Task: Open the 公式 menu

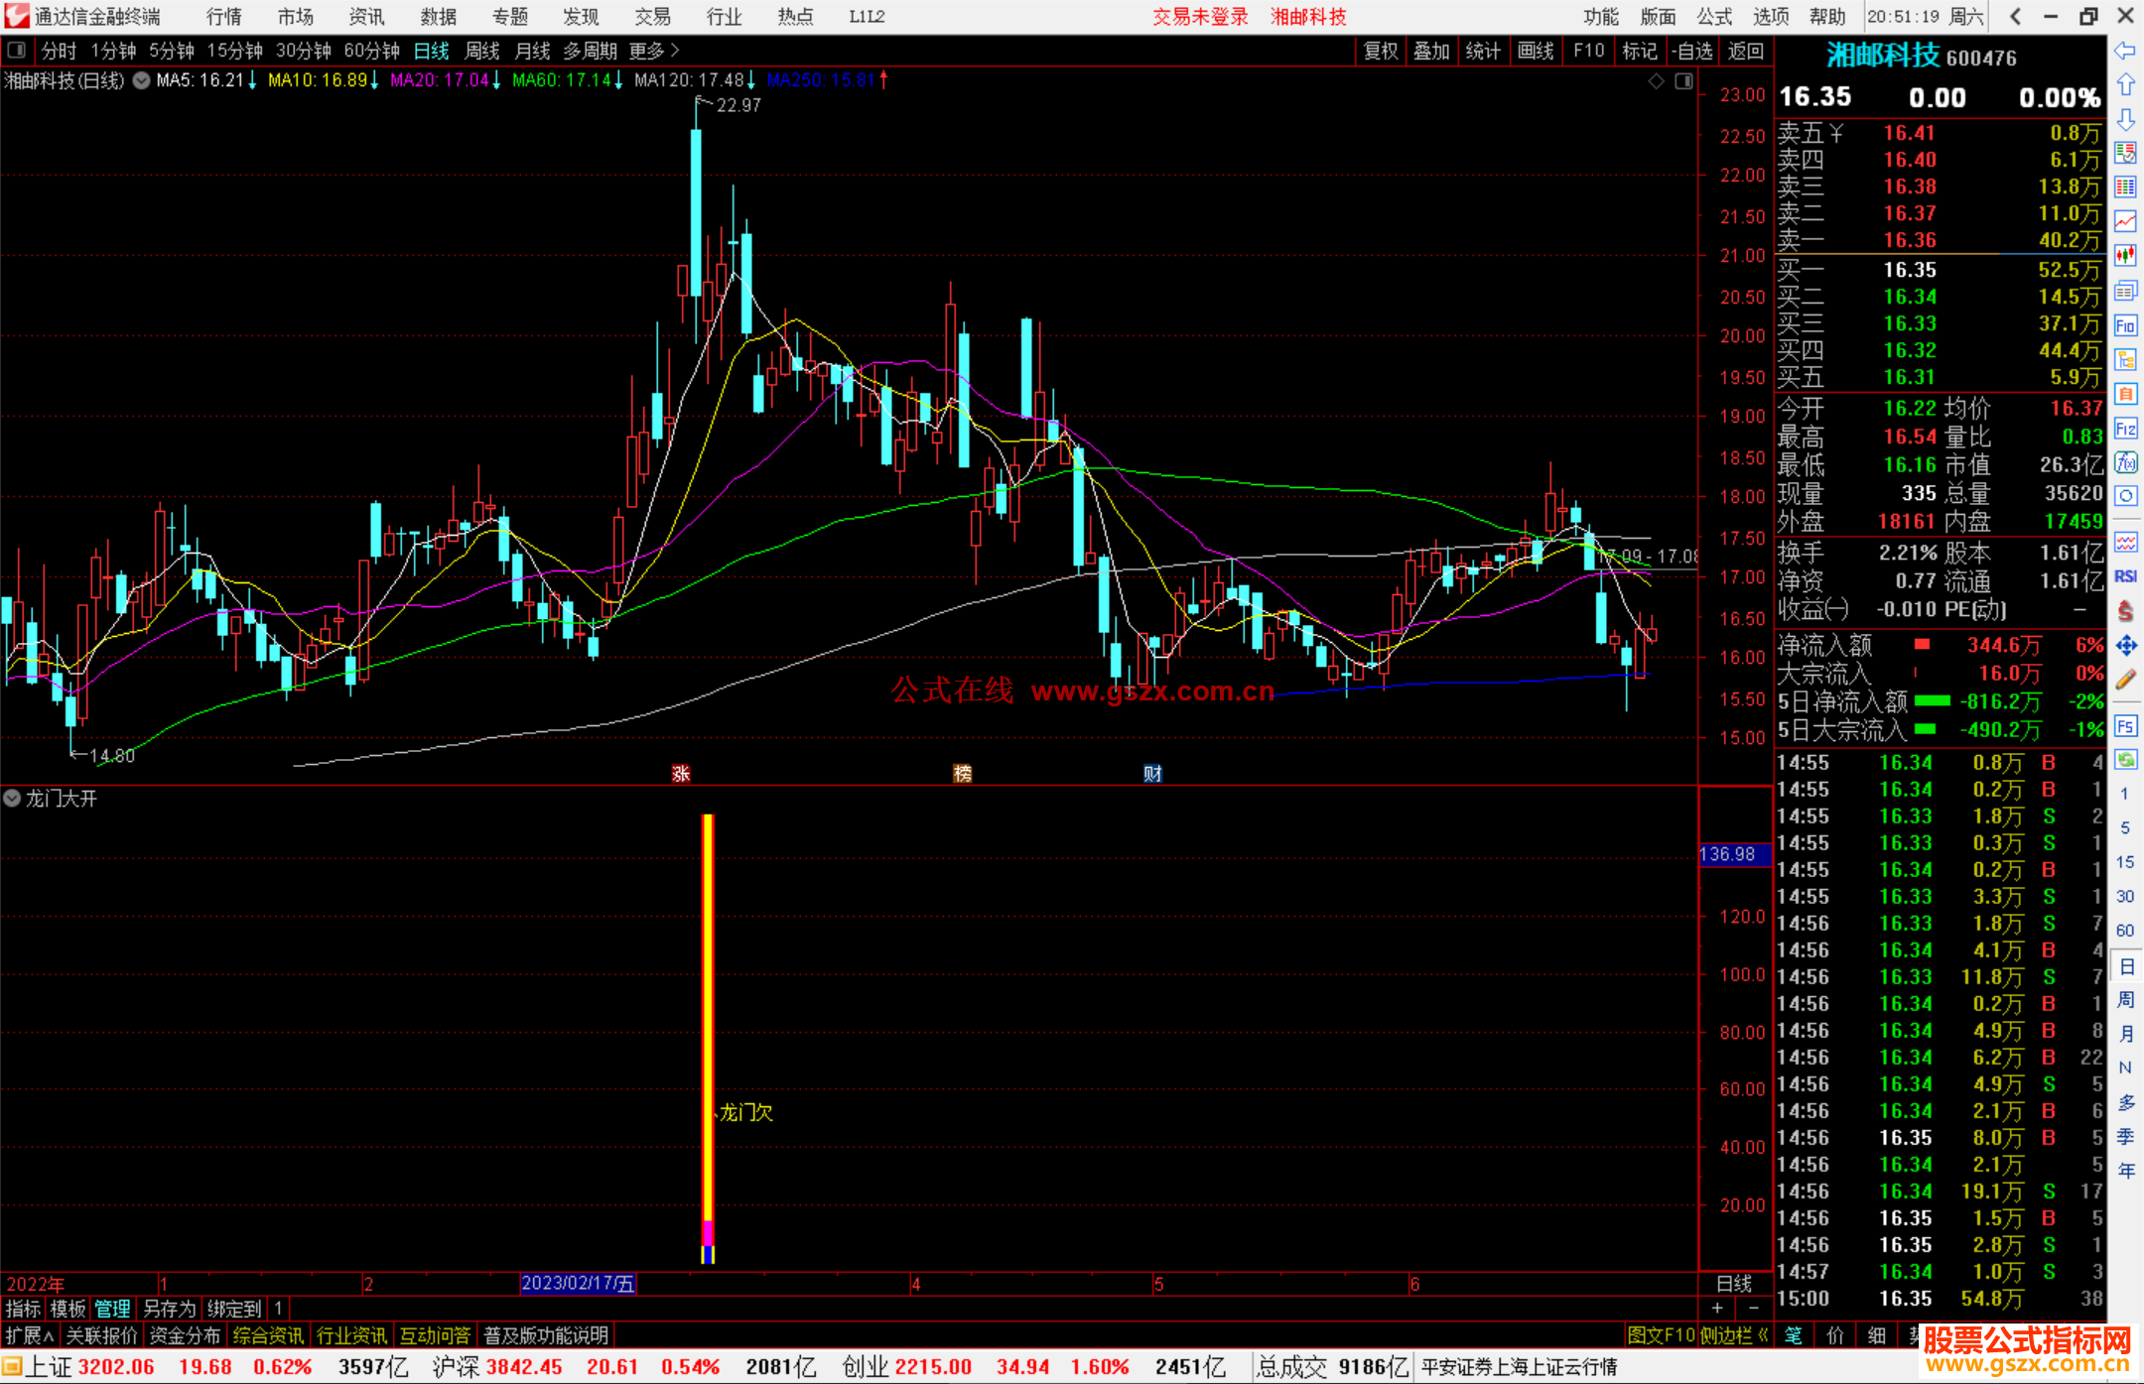Action: pos(1714,16)
